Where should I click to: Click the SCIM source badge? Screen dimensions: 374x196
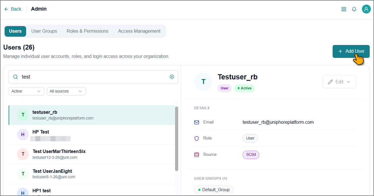(251, 155)
